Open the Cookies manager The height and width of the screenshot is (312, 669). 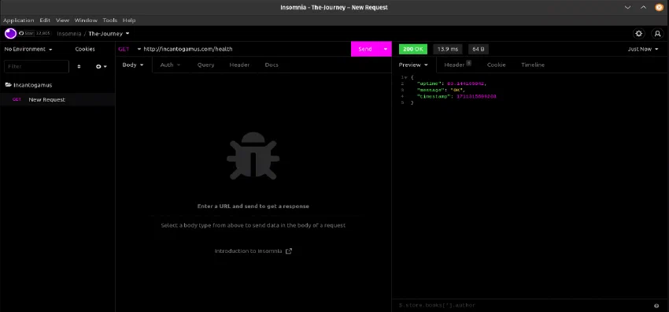(85, 49)
